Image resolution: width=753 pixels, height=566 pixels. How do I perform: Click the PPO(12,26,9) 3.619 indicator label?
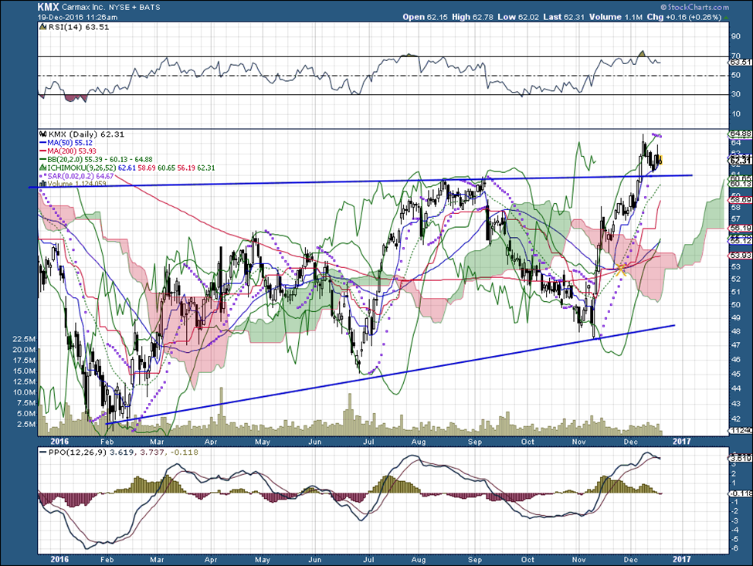(x=92, y=452)
